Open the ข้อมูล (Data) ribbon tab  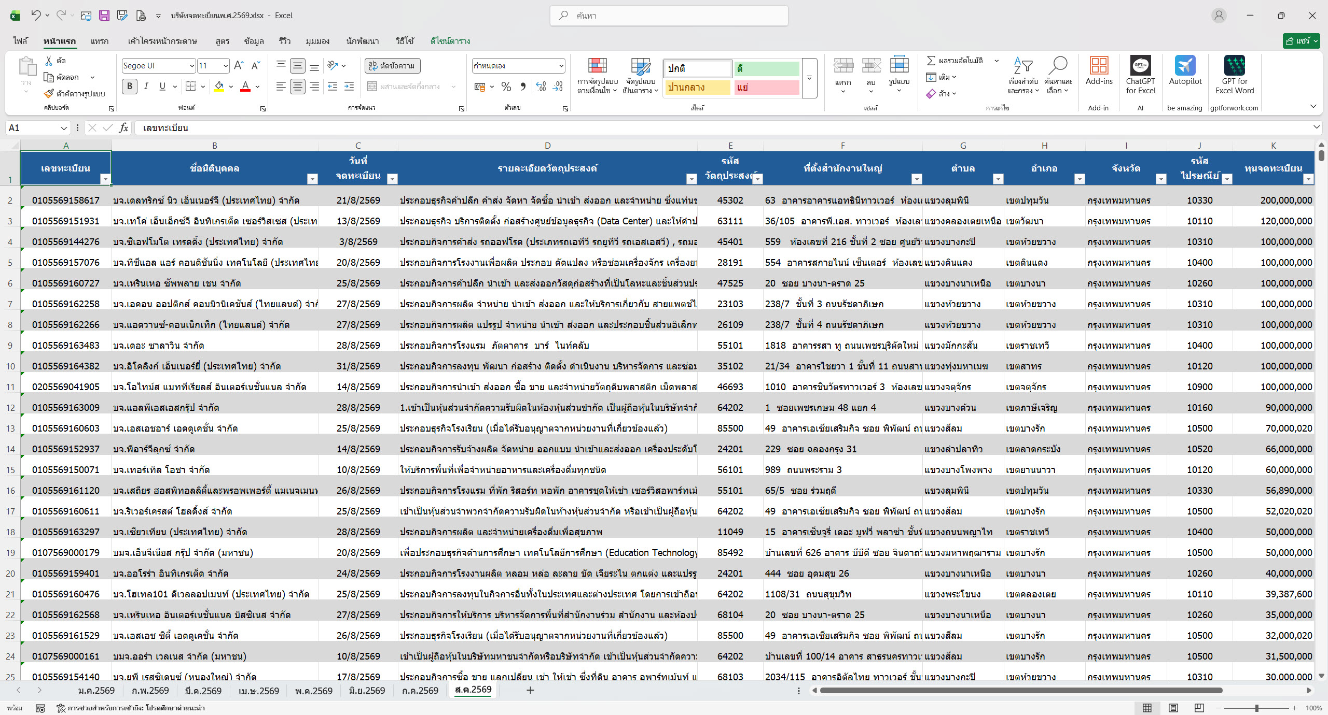tap(254, 41)
